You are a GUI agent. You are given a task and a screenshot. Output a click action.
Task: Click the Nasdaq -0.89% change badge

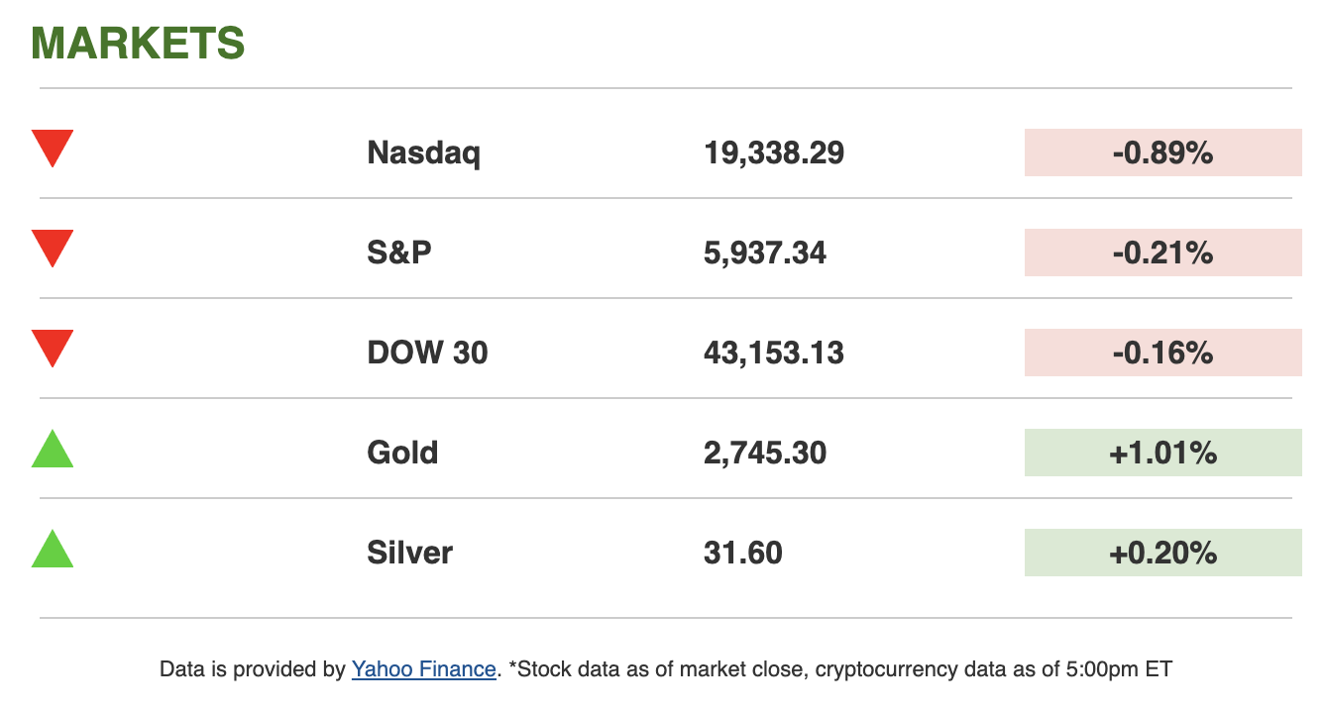[1162, 152]
